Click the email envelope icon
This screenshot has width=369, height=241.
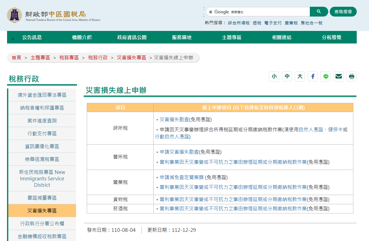pos(338,76)
